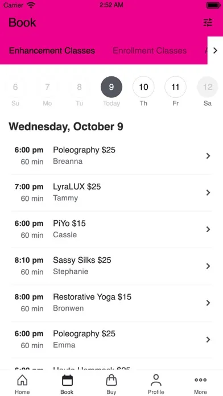Open LyraLUX class chevron arrow
The image size is (223, 396).
coord(208,193)
